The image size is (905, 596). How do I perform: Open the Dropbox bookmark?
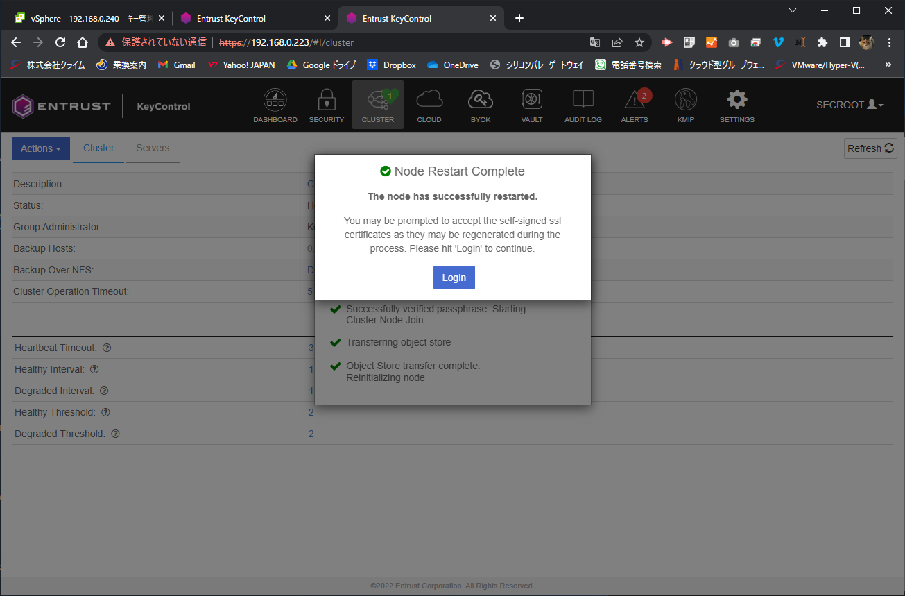coord(392,65)
